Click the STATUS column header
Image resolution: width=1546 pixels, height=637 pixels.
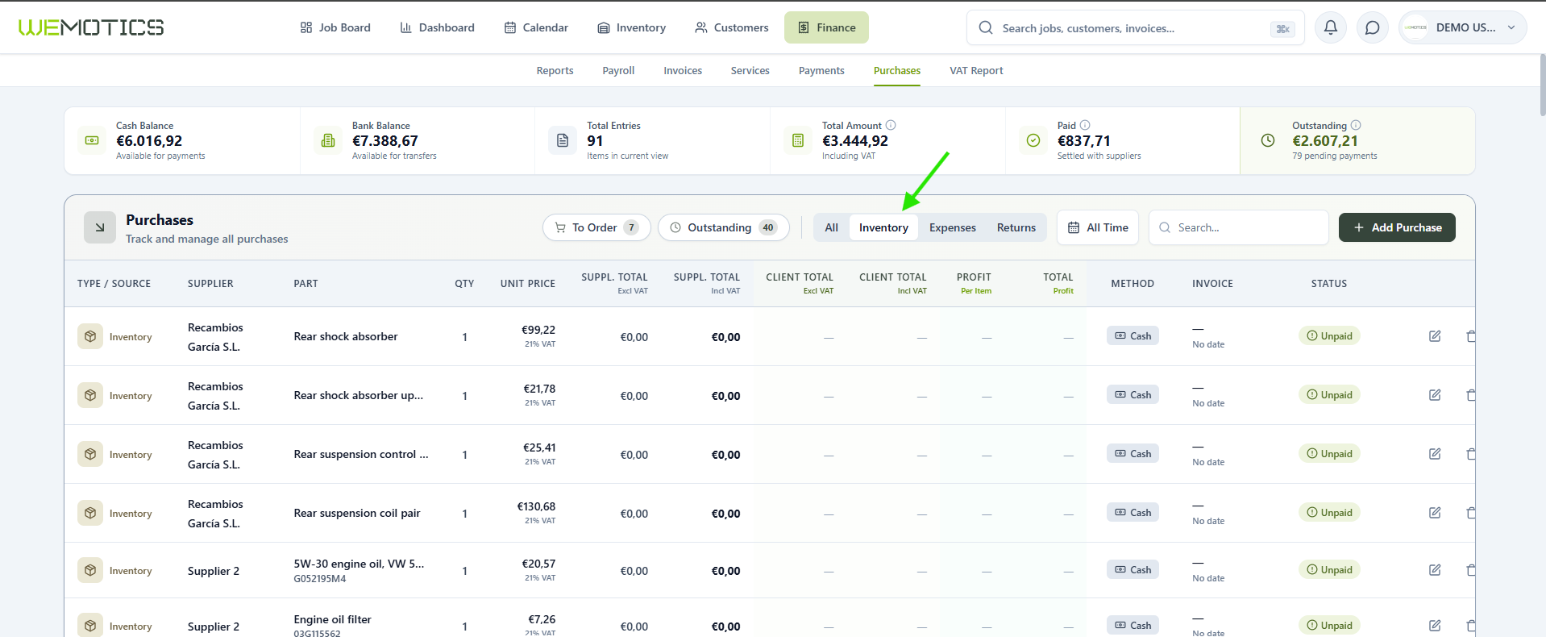point(1329,284)
